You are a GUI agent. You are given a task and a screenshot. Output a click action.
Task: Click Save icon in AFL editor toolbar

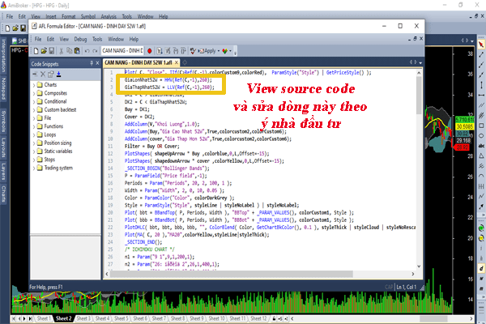pos(52,51)
